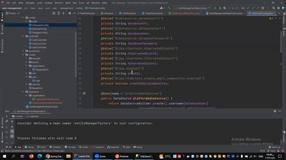Collapse the model folder

[23, 55]
